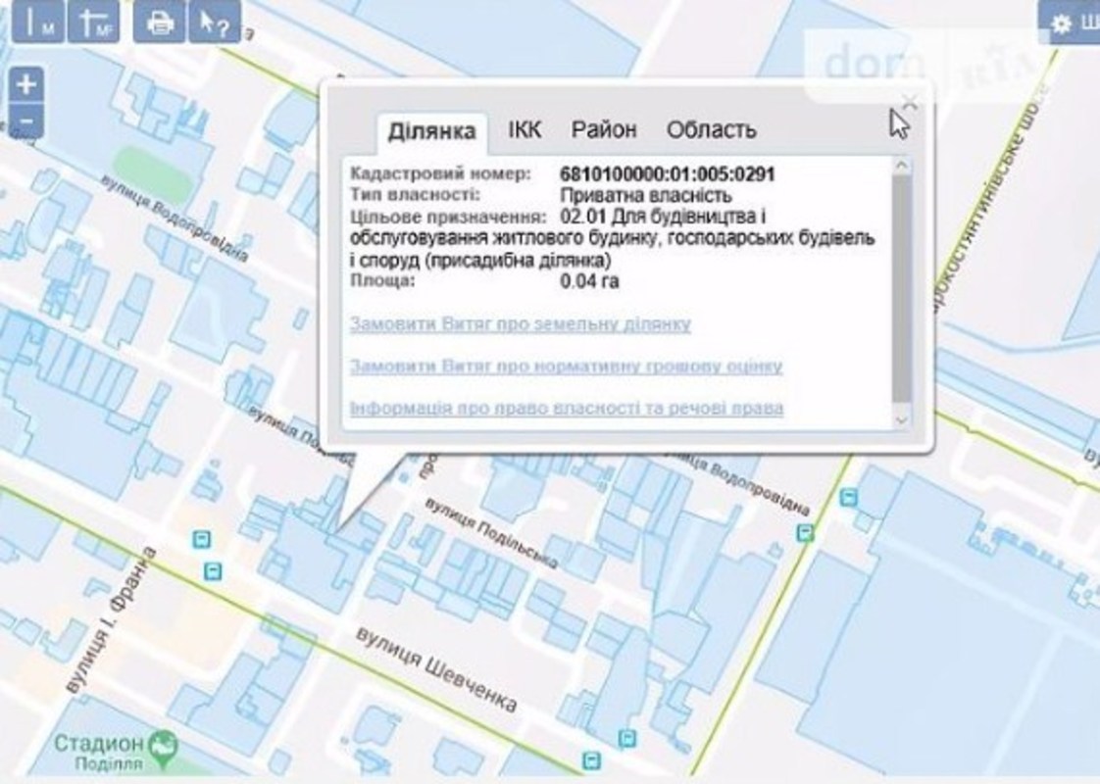Click popup scrollbar down arrow
Image resolution: width=1100 pixels, height=784 pixels.
[x=902, y=418]
